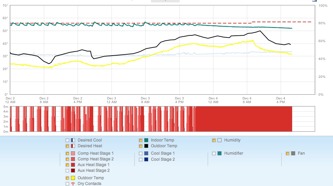Click the 'Dec 4 8 AM' axis label
The width and height of the screenshot is (333, 186).
coord(247,100)
